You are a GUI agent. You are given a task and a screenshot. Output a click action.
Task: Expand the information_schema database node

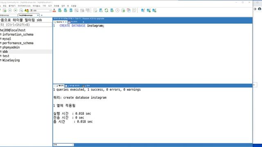coord(1,34)
